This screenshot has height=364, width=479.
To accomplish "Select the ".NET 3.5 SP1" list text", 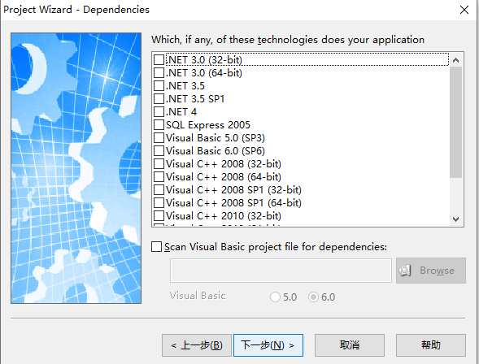I will 195,99.
